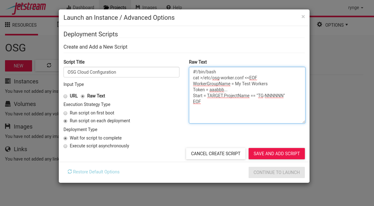Click the Options gear icon
The width and height of the screenshot is (374, 206).
320,24
